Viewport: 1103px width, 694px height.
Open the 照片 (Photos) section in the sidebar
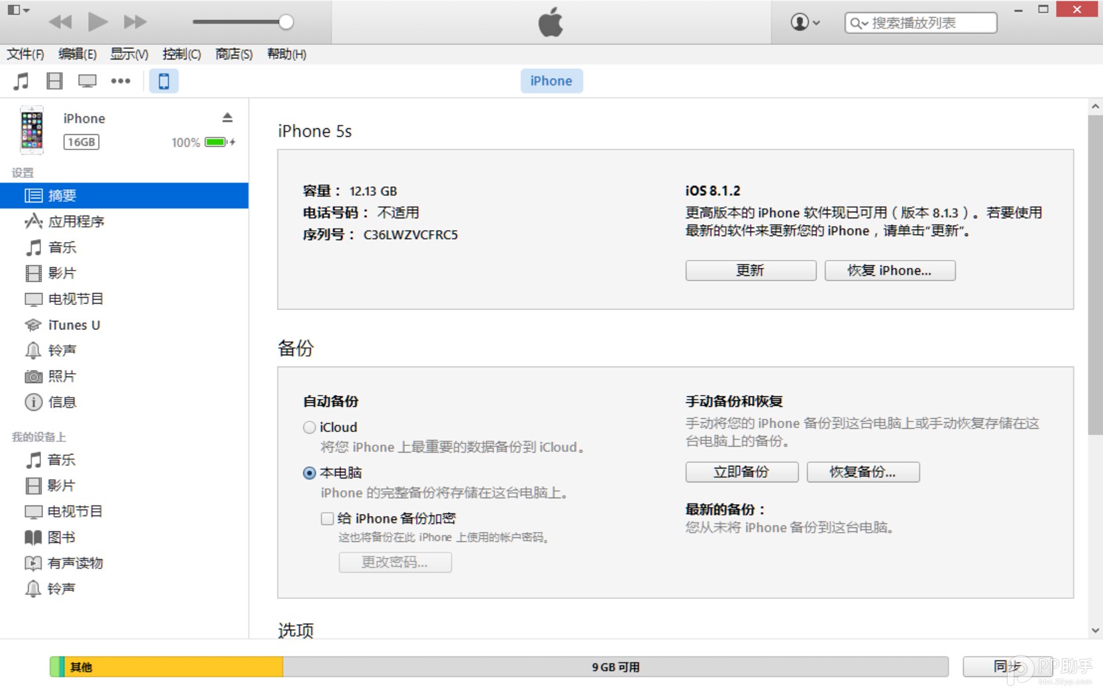tap(63, 376)
